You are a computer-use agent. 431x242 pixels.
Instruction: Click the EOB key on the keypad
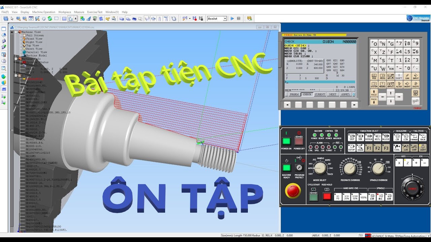click(x=391, y=68)
